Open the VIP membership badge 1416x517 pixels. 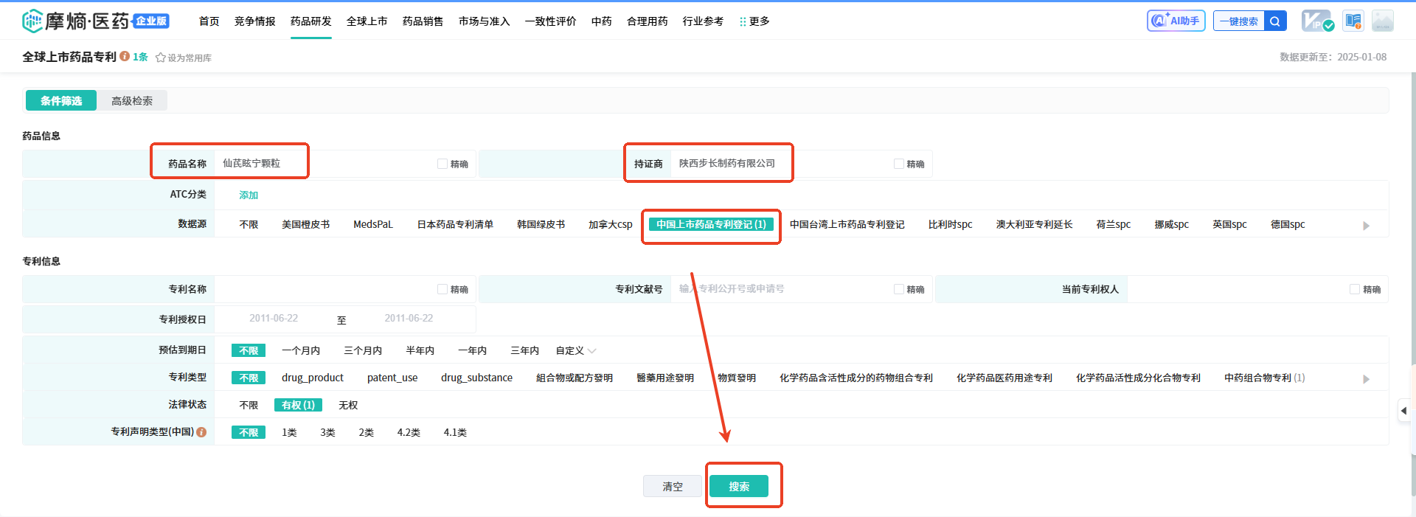[x=1318, y=21]
